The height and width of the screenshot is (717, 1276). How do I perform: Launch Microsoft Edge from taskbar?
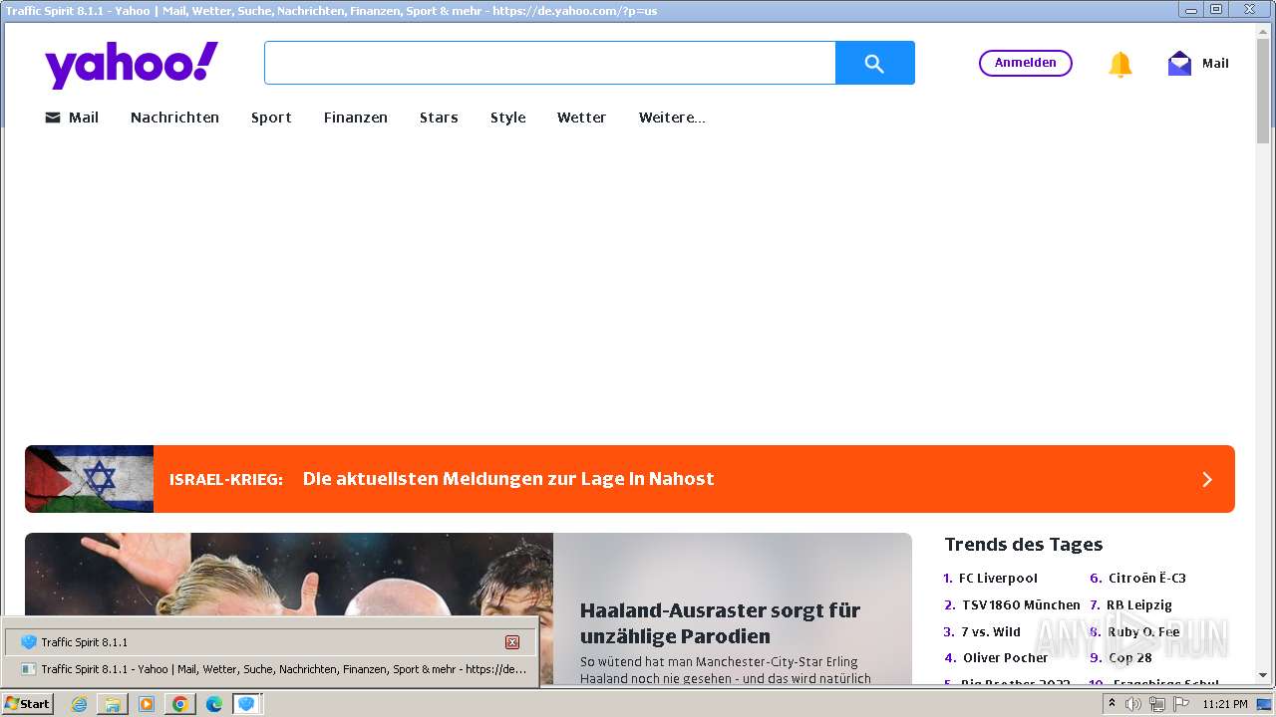point(214,704)
